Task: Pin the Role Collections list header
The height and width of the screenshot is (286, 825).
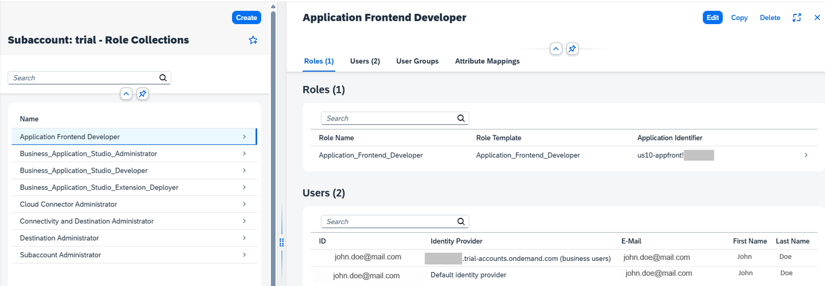Action: (143, 93)
